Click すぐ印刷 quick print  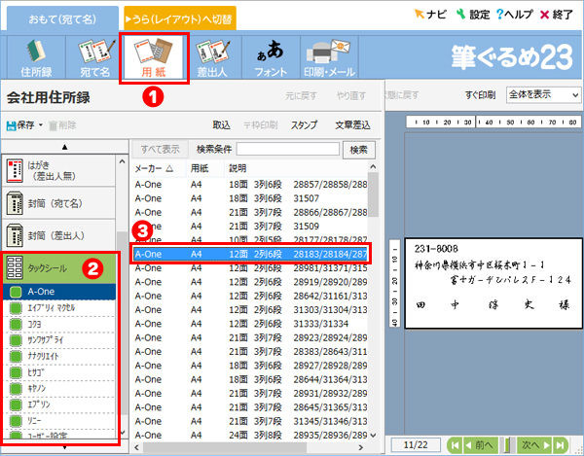(x=480, y=95)
